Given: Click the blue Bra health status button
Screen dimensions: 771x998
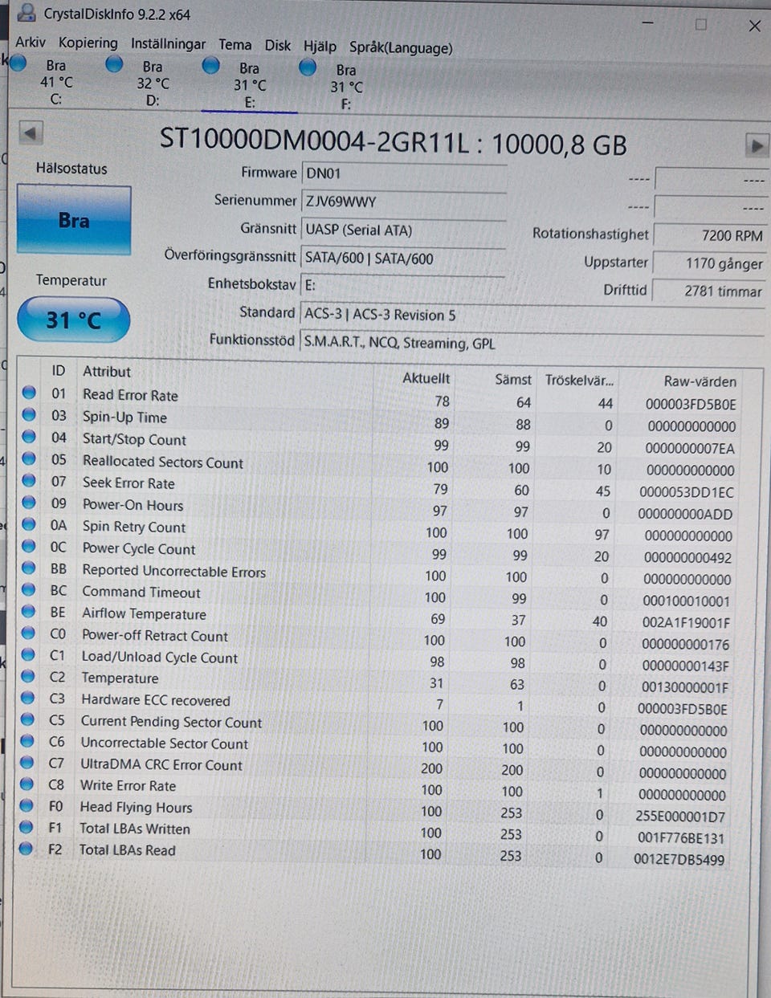Looking at the screenshot, I should coord(74,220).
